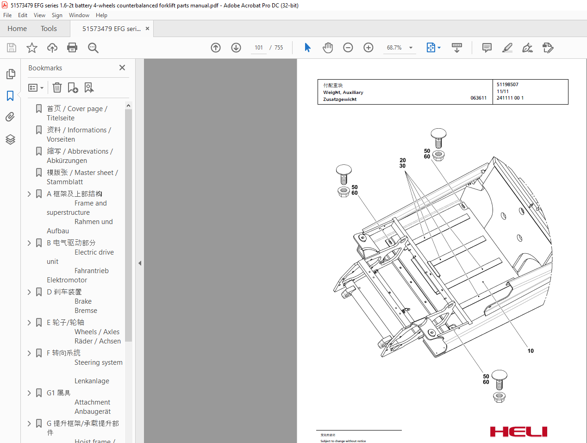Delete selected bookmark trash icon
The image size is (587, 443).
57,87
